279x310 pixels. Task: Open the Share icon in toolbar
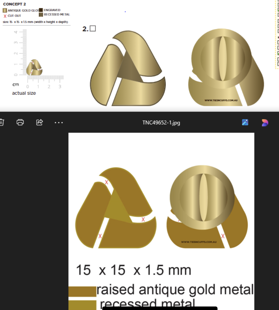(x=40, y=122)
